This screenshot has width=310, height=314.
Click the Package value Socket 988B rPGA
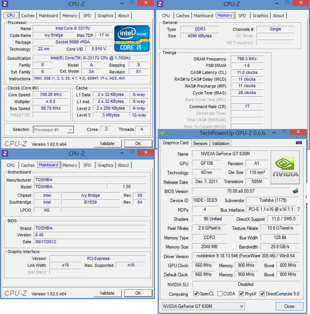[72, 42]
